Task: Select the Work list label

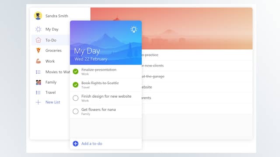Action: [x=50, y=61]
